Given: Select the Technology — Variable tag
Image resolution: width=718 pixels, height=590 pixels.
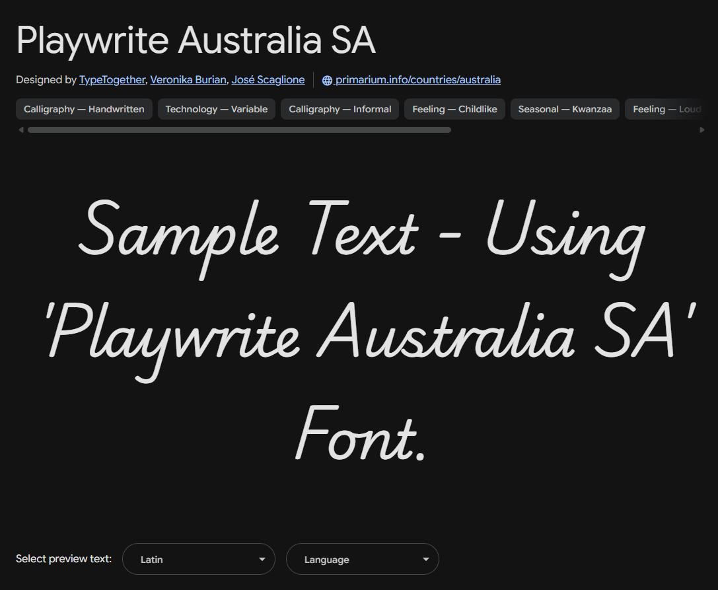Looking at the screenshot, I should (217, 109).
